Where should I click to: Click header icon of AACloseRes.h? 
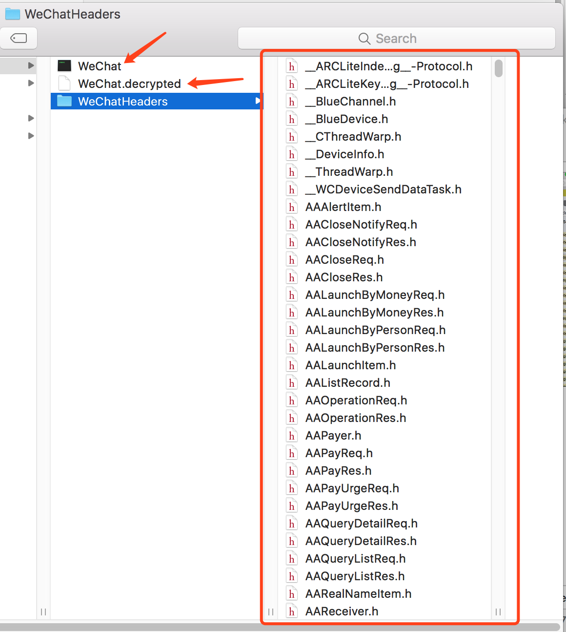tap(292, 277)
